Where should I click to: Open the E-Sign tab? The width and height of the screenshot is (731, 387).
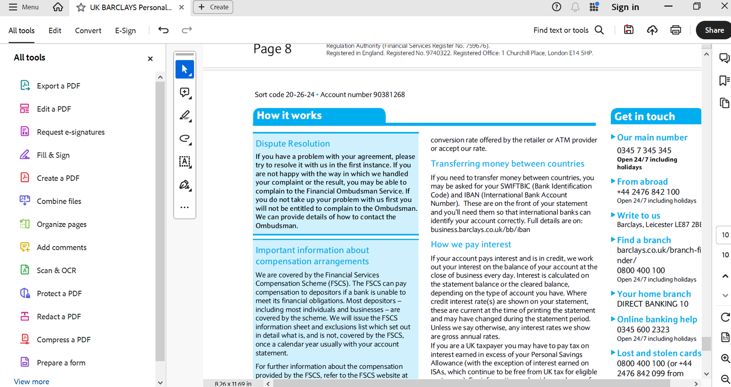click(x=125, y=31)
